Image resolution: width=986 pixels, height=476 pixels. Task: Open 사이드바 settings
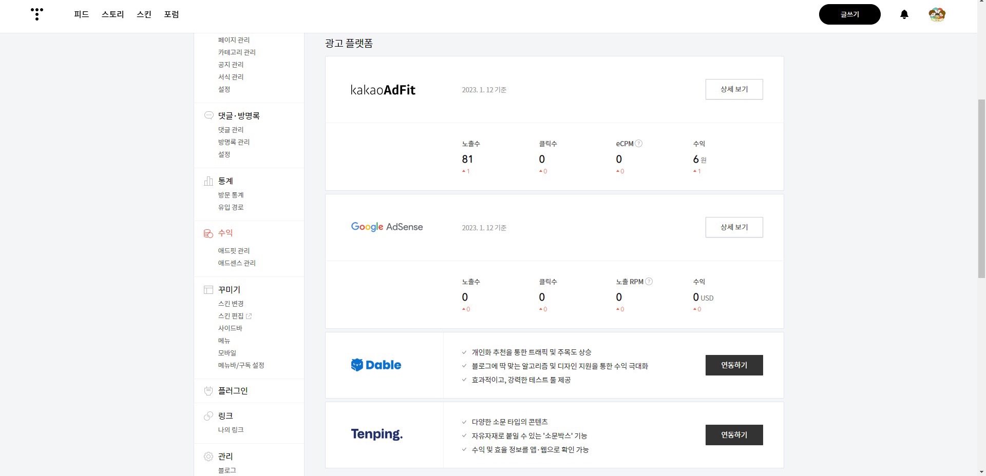pyautogui.click(x=230, y=328)
